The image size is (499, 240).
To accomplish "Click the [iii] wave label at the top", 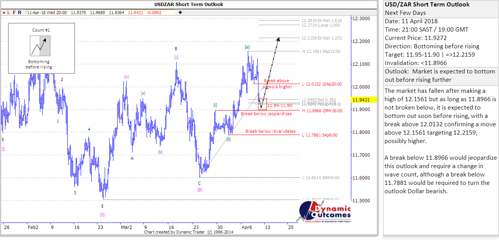I will pos(247,47).
